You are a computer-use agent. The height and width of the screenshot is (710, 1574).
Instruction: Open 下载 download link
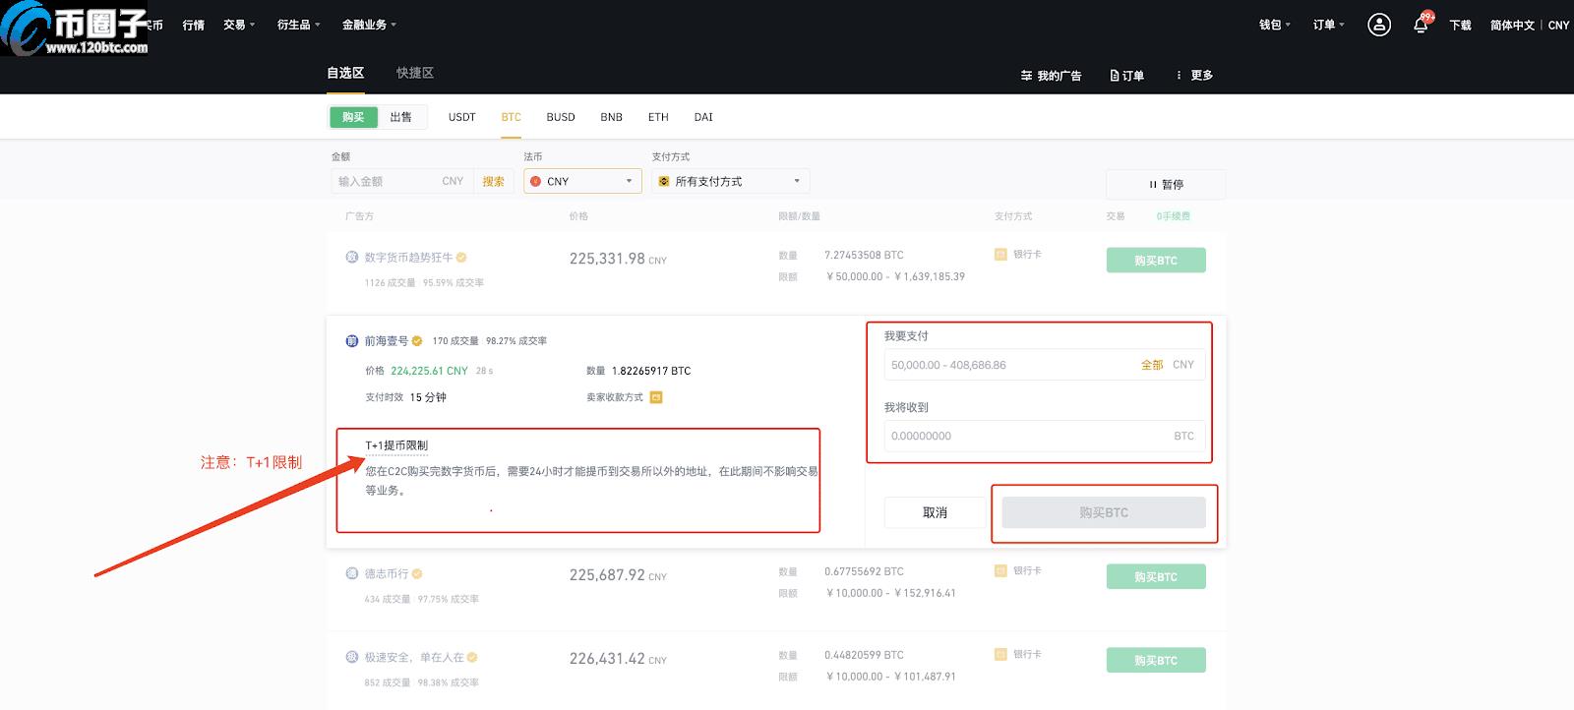(x=1460, y=26)
